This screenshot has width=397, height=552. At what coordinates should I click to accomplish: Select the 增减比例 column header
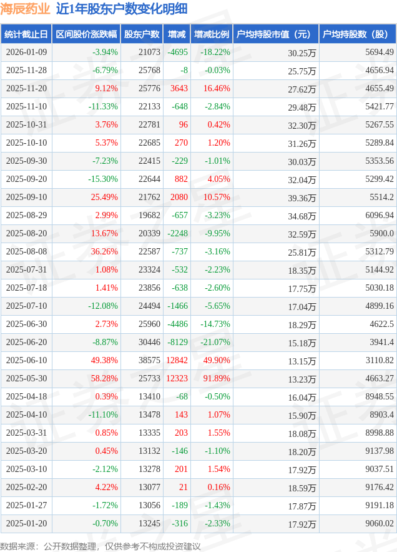pyautogui.click(x=211, y=34)
